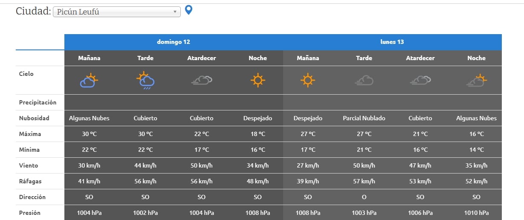Select the domingo 12 header
The height and width of the screenshot is (220, 524).
[174, 42]
